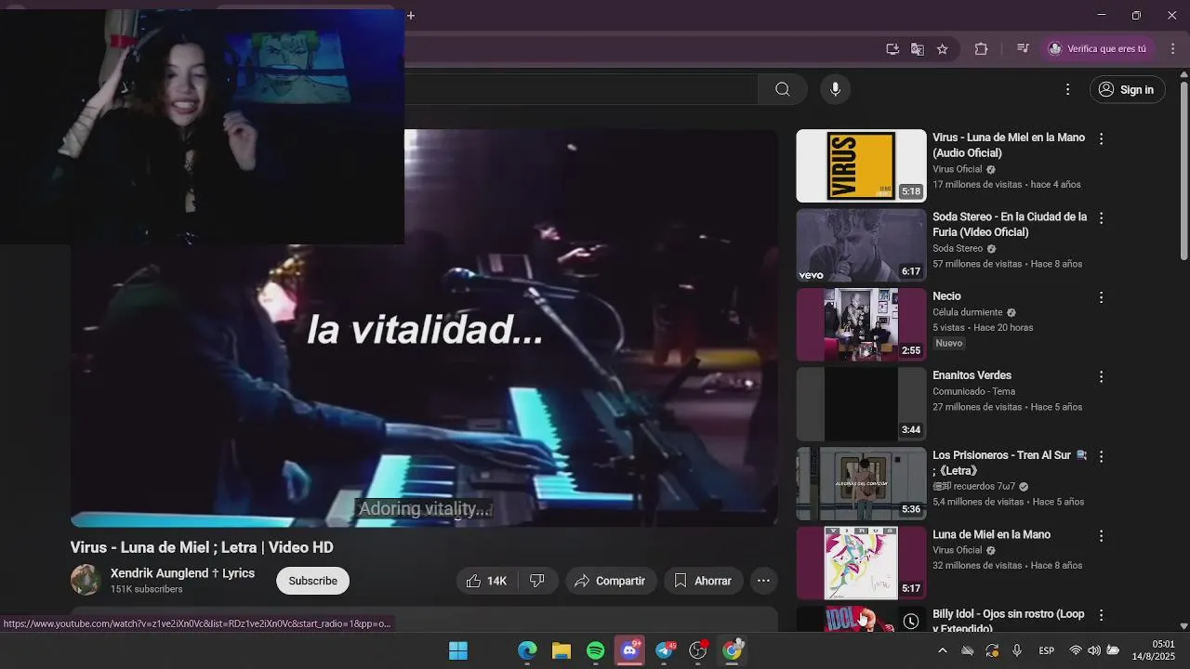Click the 'Célula durmiente' channel name
1190x669 pixels.
967,312
